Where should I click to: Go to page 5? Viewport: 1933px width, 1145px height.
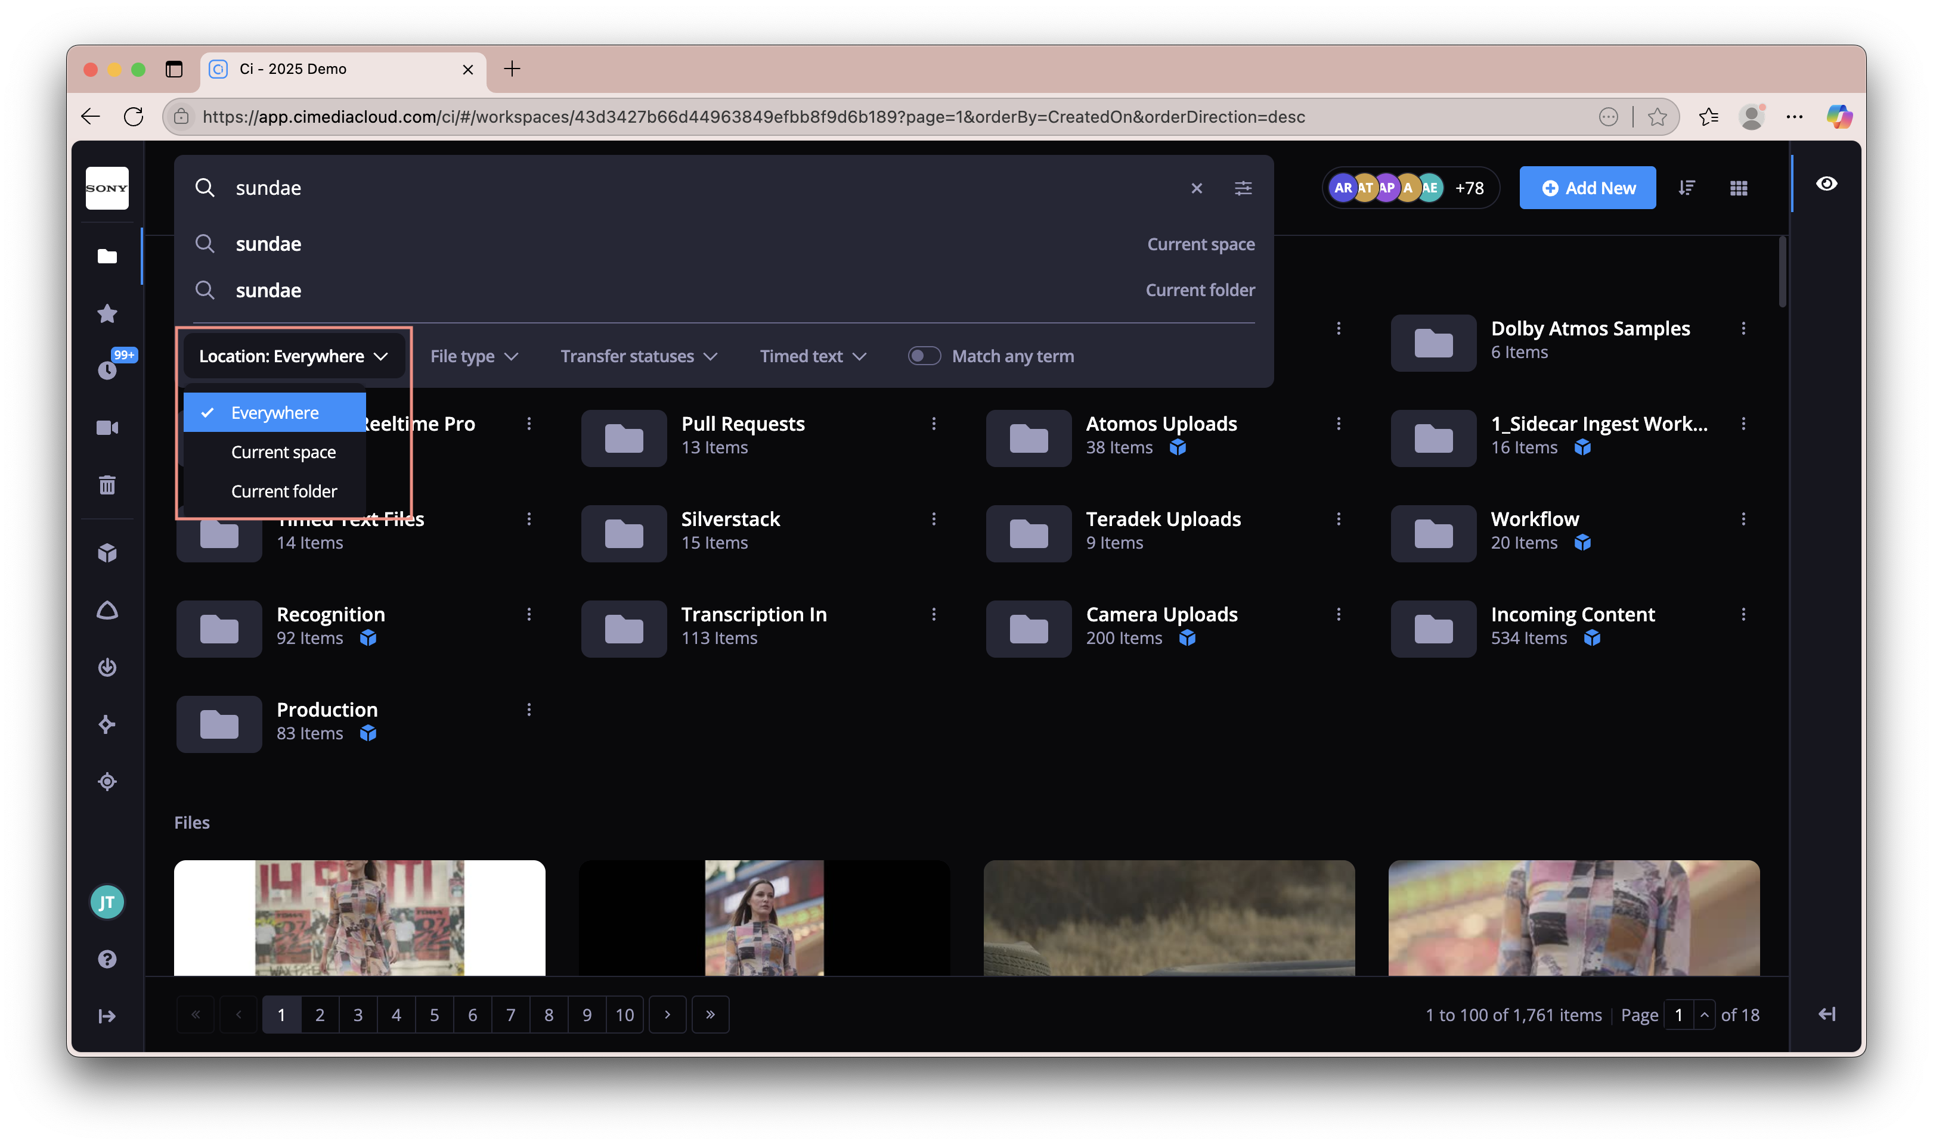[435, 1015]
